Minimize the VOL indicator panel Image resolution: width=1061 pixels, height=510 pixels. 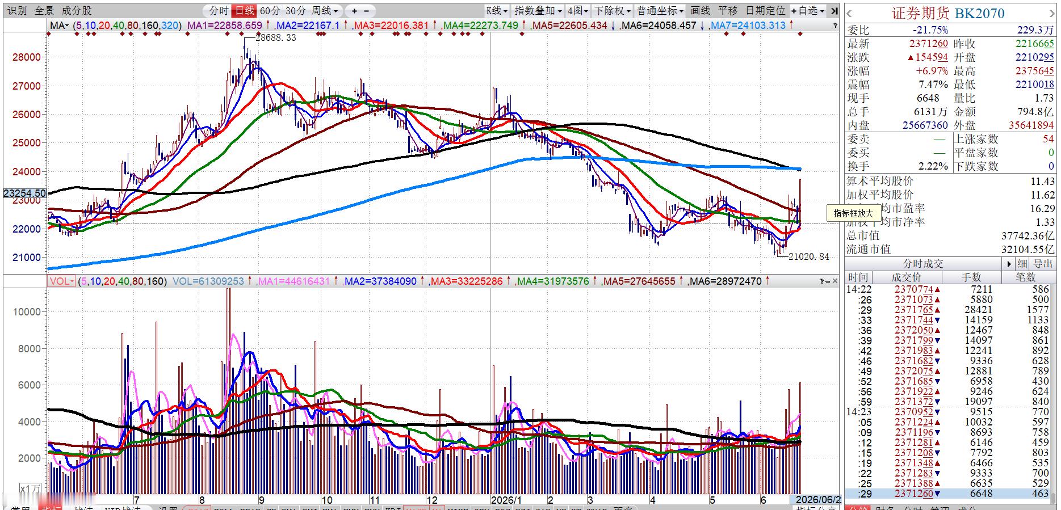pyautogui.click(x=828, y=281)
